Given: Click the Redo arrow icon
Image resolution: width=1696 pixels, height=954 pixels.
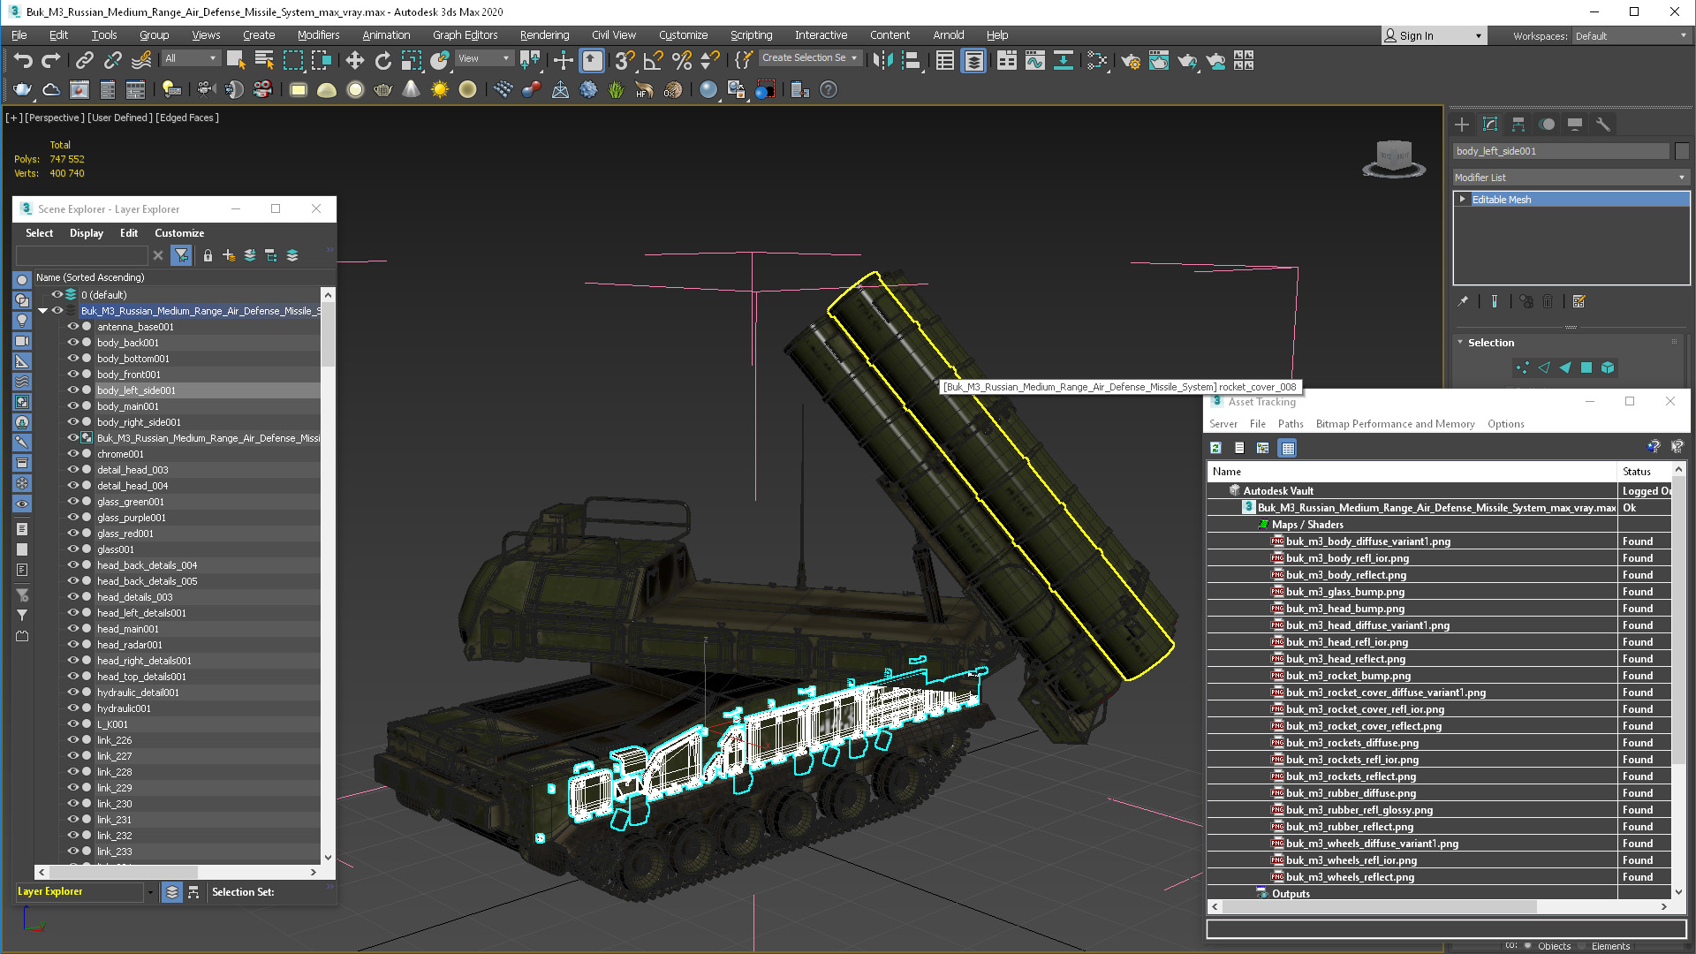Looking at the screenshot, I should [x=51, y=60].
